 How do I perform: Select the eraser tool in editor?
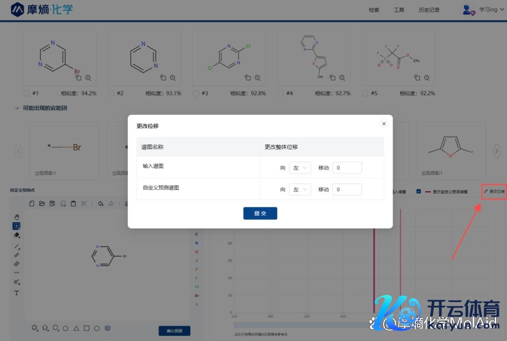pos(17,235)
